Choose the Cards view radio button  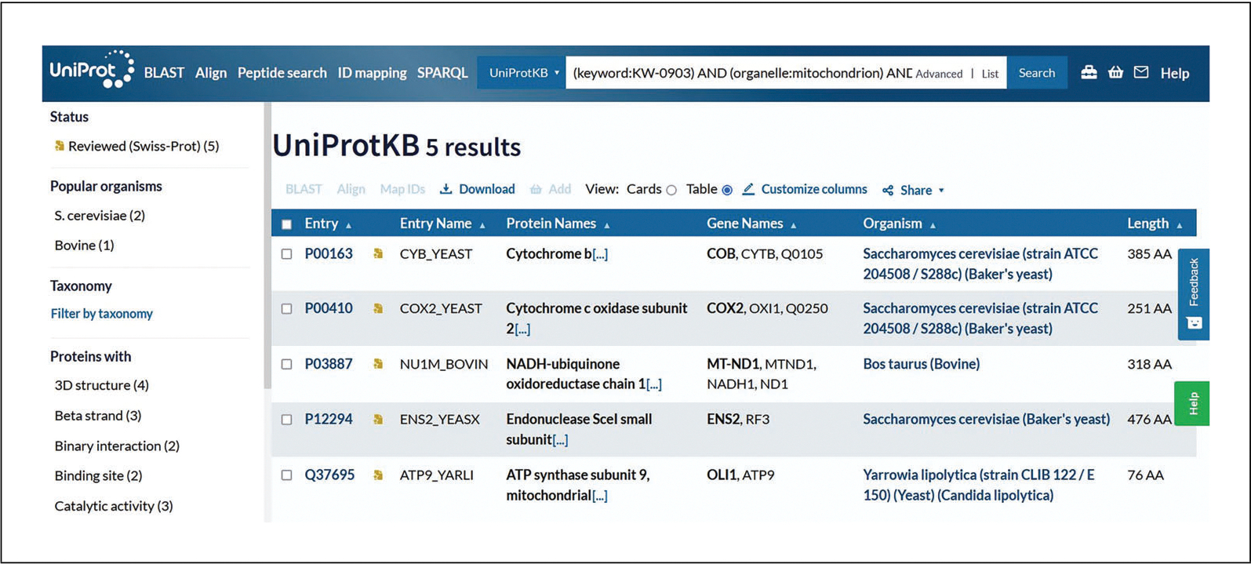671,191
